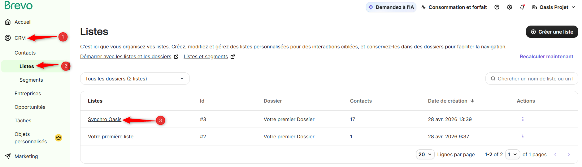Click Recalculer maintenant
Viewport: 582px width, 167px height.
click(546, 56)
